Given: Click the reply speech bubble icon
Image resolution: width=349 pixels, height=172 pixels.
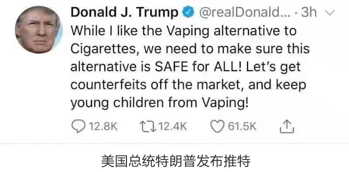Looking at the screenshot, I should coord(78,126).
